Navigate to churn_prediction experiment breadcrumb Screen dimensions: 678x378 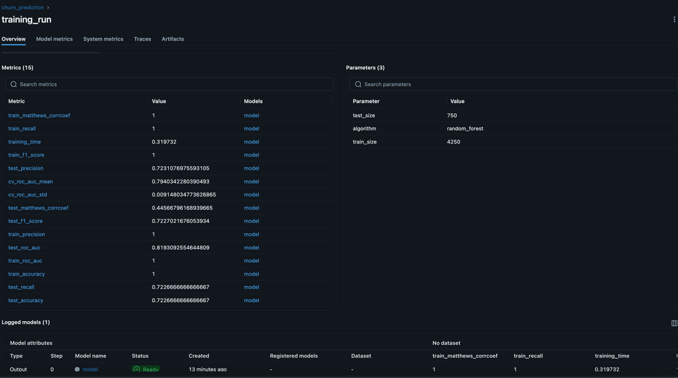point(22,8)
